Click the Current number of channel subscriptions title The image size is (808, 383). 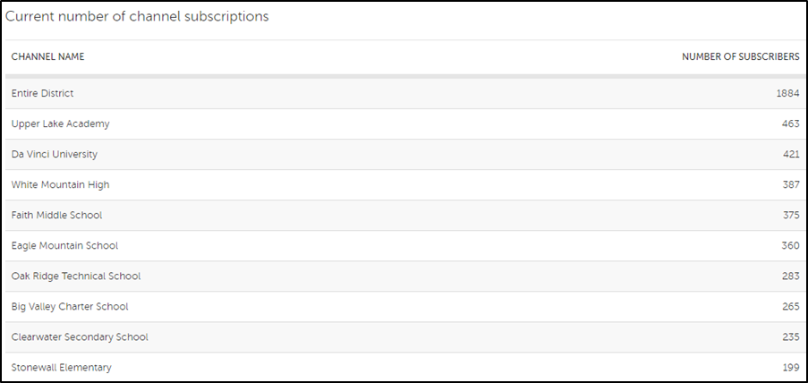click(x=137, y=17)
